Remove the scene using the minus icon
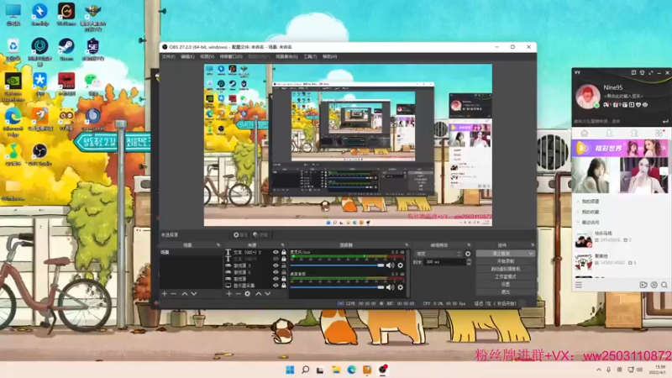Screen dimensions: 672x378 pyautogui.click(x=174, y=294)
